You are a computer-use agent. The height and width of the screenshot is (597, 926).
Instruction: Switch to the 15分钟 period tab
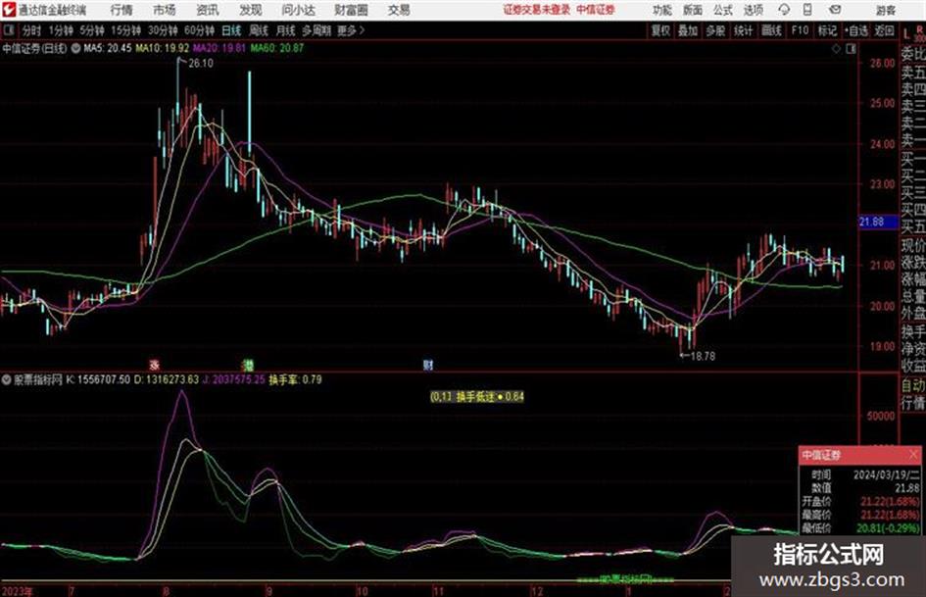(x=126, y=30)
